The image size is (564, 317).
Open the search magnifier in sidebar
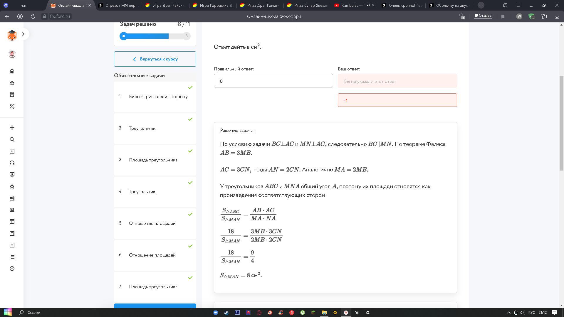coord(12,139)
